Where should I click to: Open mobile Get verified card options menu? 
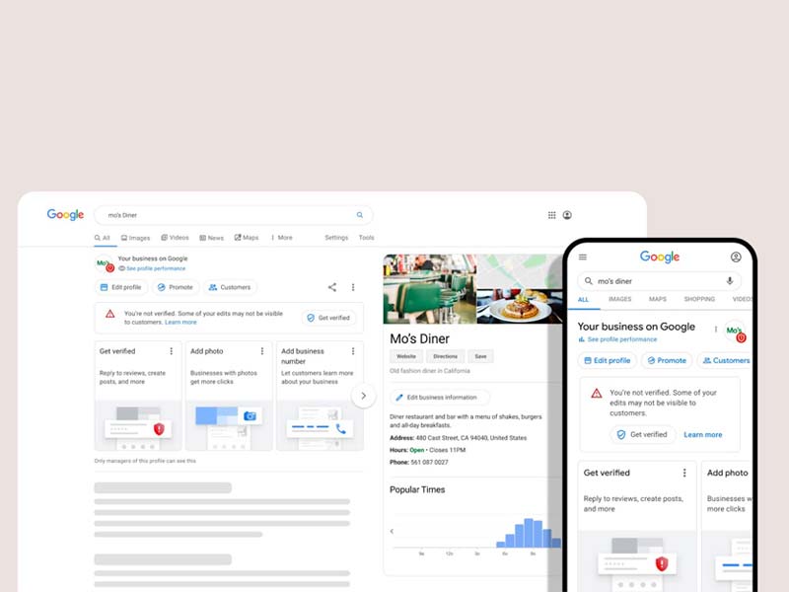(684, 473)
